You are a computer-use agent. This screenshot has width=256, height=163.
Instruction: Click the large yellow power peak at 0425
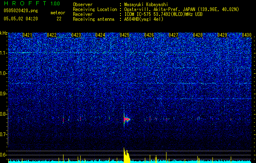(x=127, y=155)
